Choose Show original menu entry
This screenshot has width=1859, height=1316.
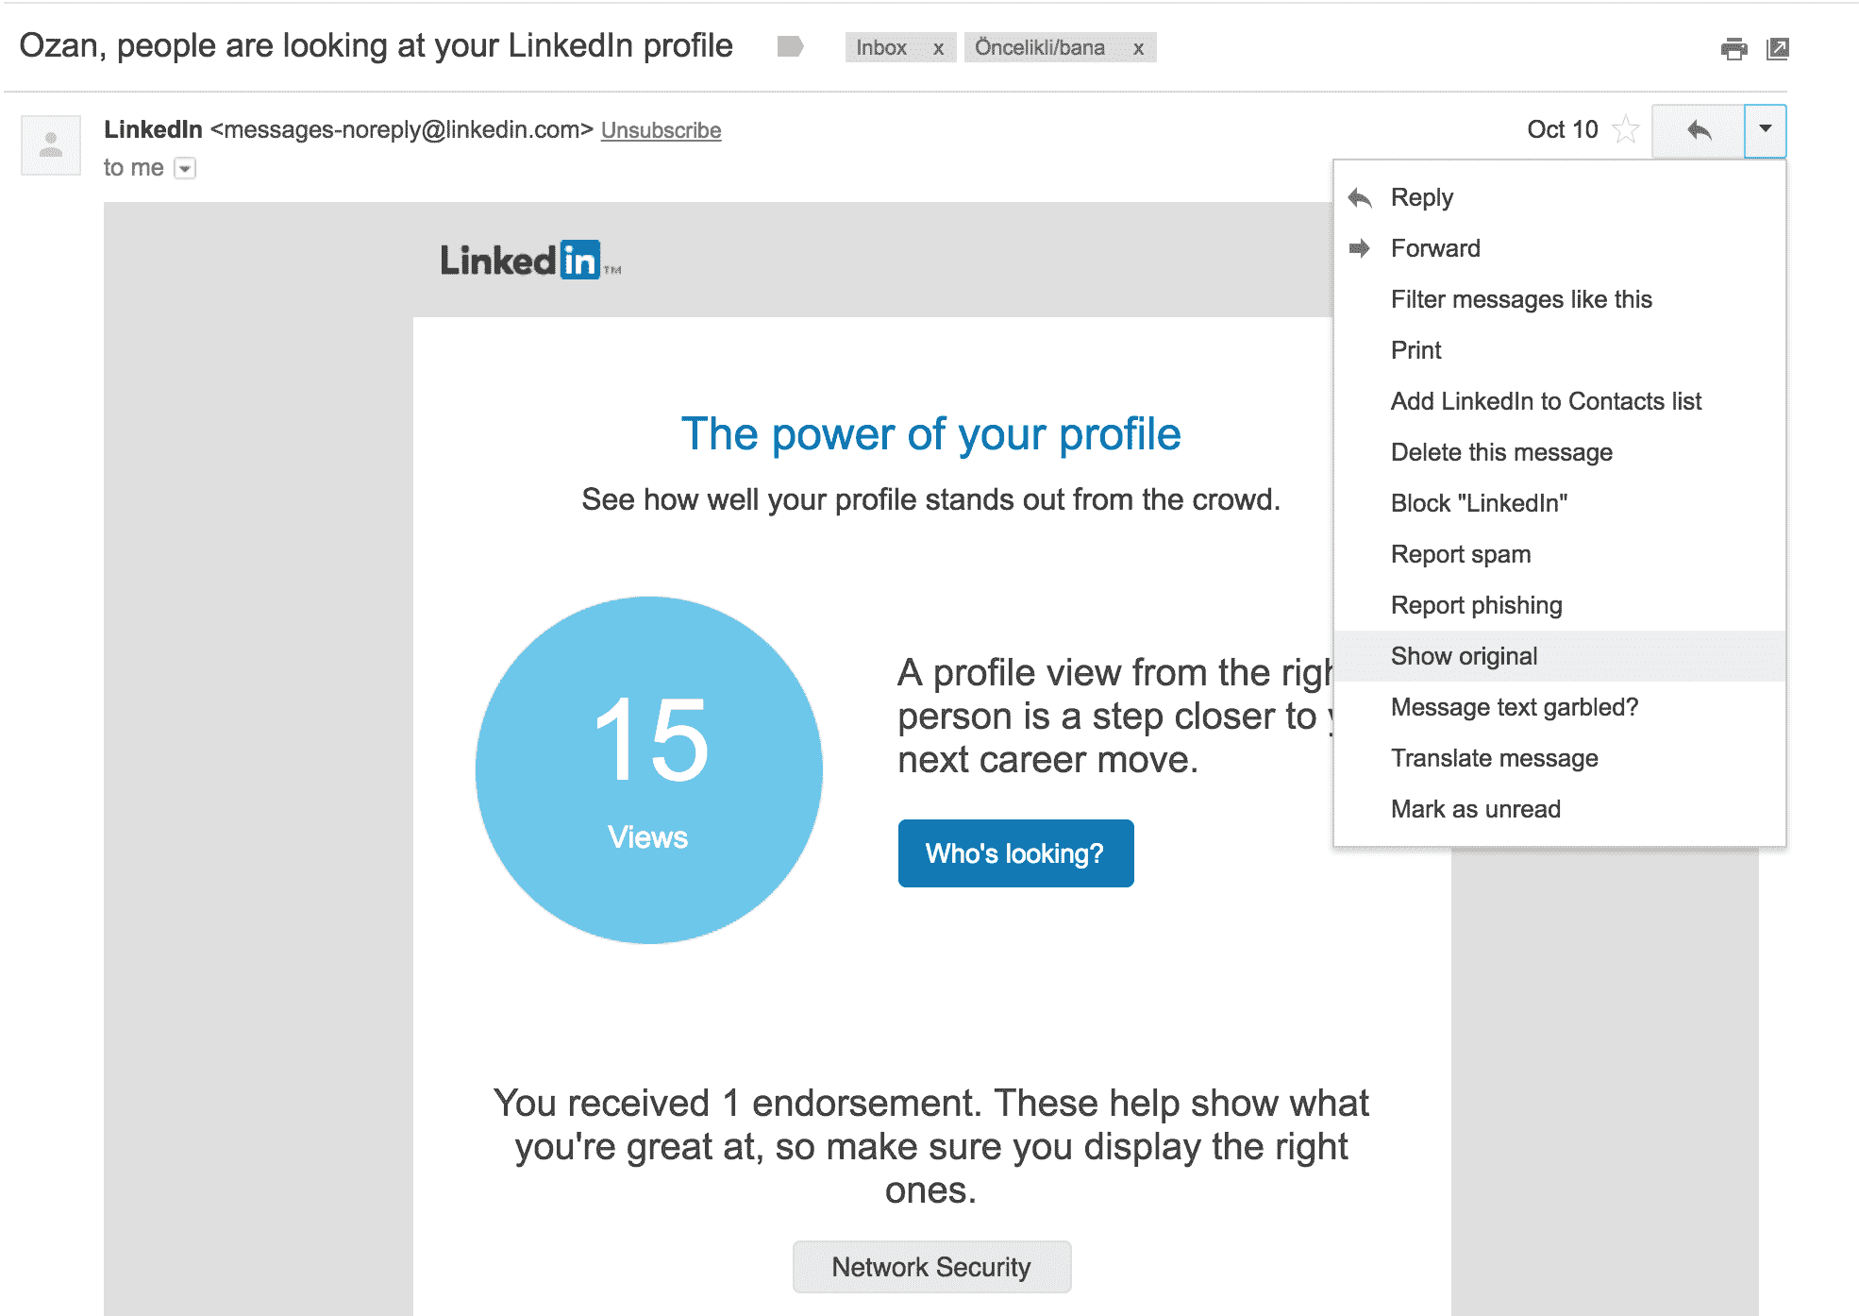pos(1464,656)
